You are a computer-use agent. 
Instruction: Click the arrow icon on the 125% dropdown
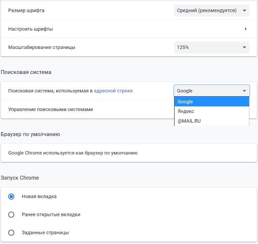pos(244,47)
